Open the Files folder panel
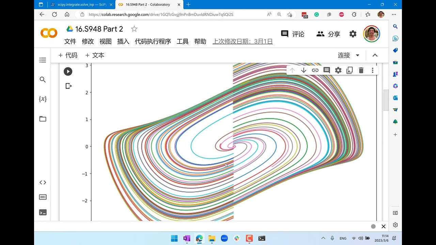436x245 pixels. 43,119
